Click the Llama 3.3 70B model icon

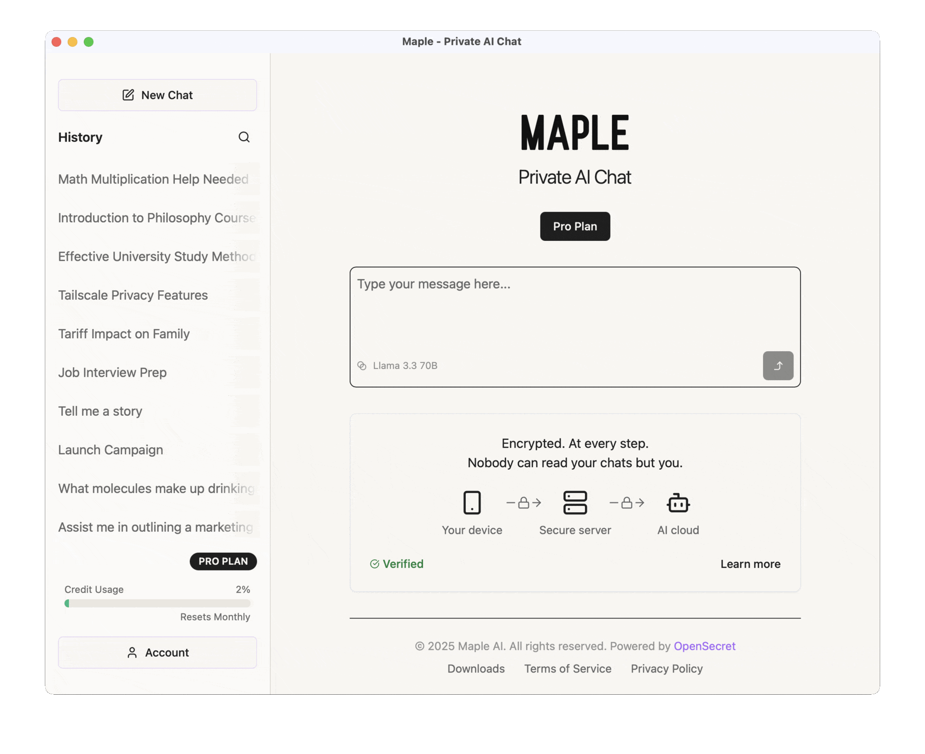[362, 366]
